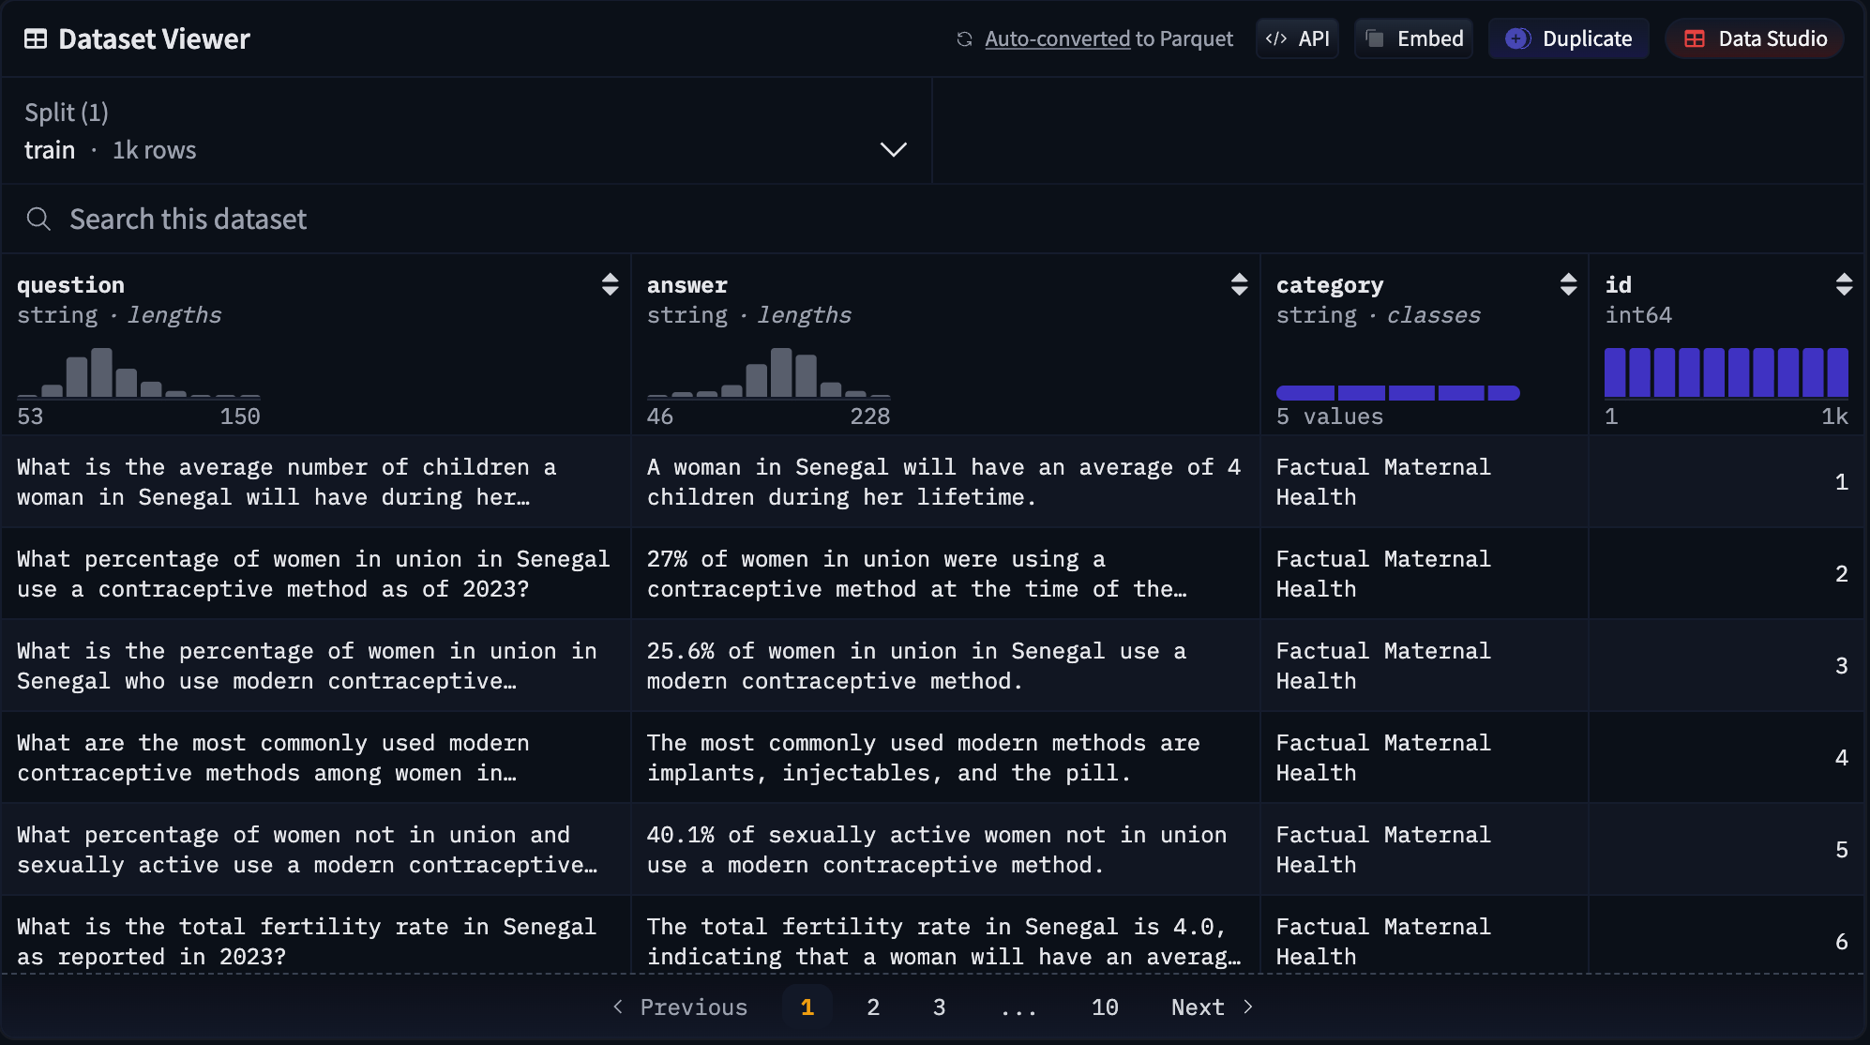Screen dimensions: 1870x1045
Task: Select answer '27% of women in union' cell
Action: [946, 574]
